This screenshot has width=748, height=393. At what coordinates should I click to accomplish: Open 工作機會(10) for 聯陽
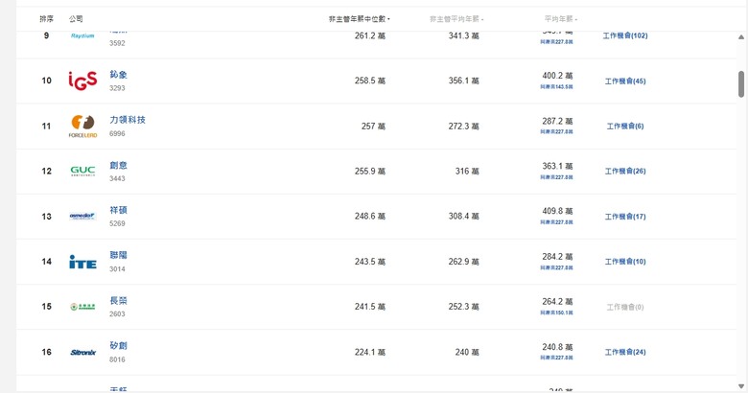625,262
